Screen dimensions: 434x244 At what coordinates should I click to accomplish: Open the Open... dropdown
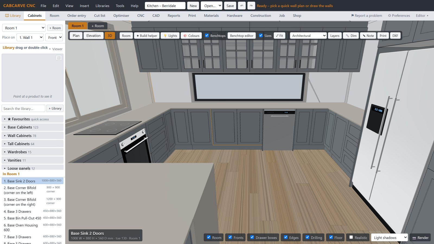tap(212, 6)
